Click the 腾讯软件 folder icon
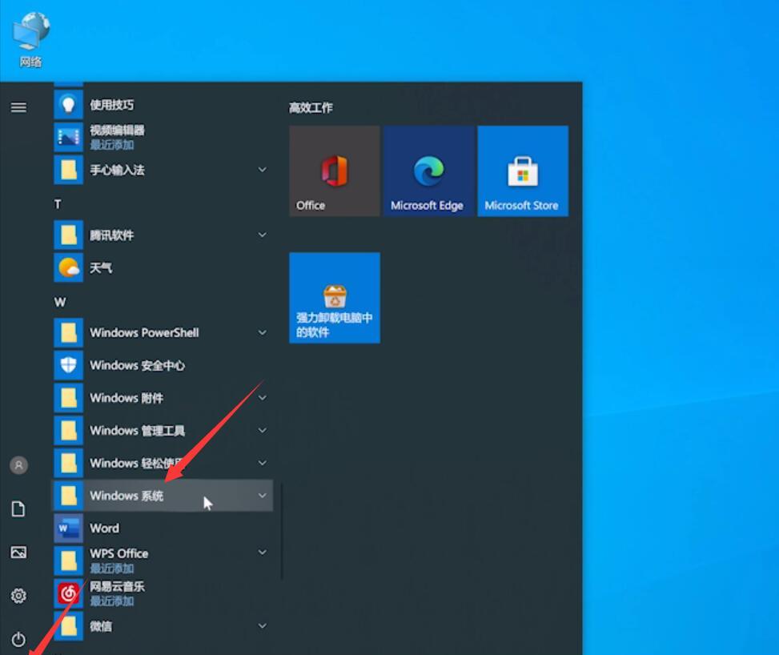Screen dimensions: 779x655 click(x=69, y=235)
